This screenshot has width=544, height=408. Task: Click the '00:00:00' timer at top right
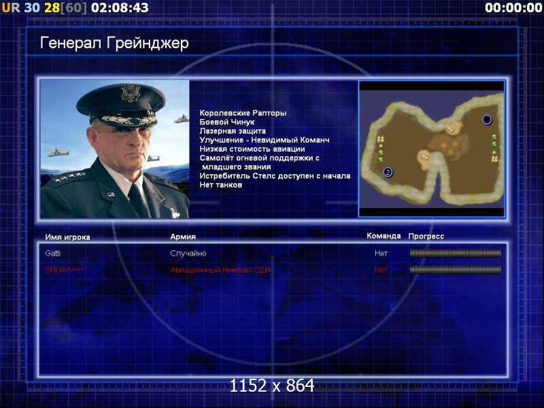[513, 7]
